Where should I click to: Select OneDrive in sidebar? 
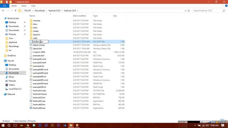pos(11,55)
